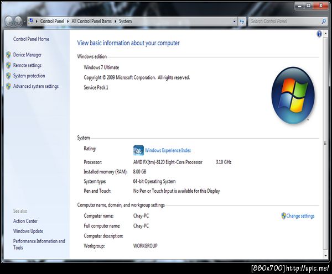Open recent pages dropdown beside navigation arrows

point(24,22)
